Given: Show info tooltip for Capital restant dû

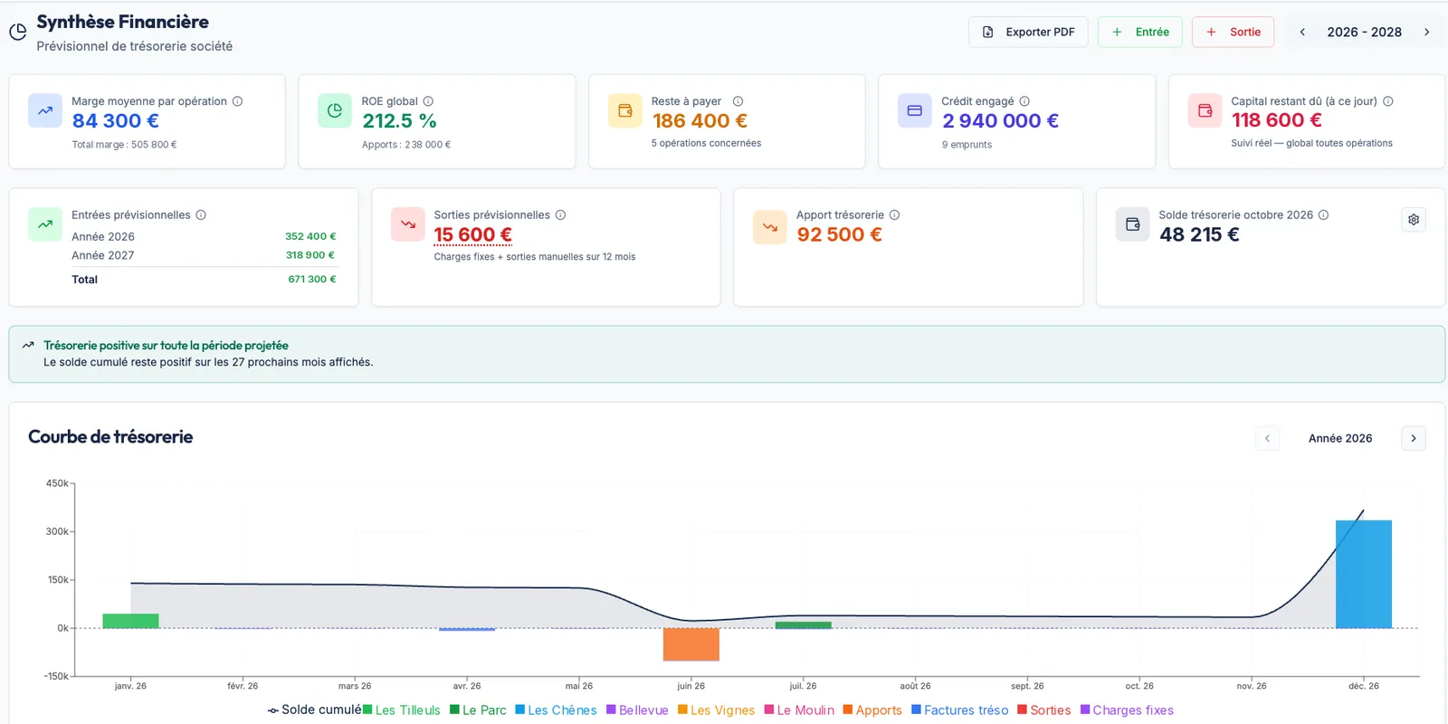Looking at the screenshot, I should pyautogui.click(x=1387, y=101).
